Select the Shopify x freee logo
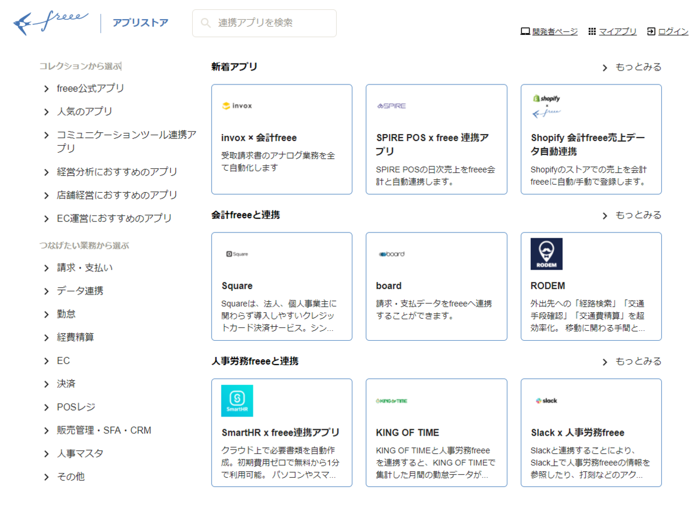699x505 pixels. coord(546,106)
